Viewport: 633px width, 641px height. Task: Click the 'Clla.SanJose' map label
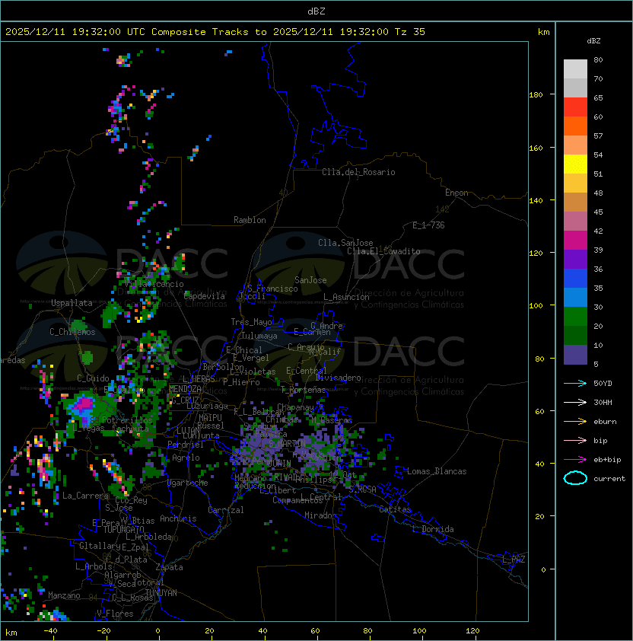click(345, 243)
